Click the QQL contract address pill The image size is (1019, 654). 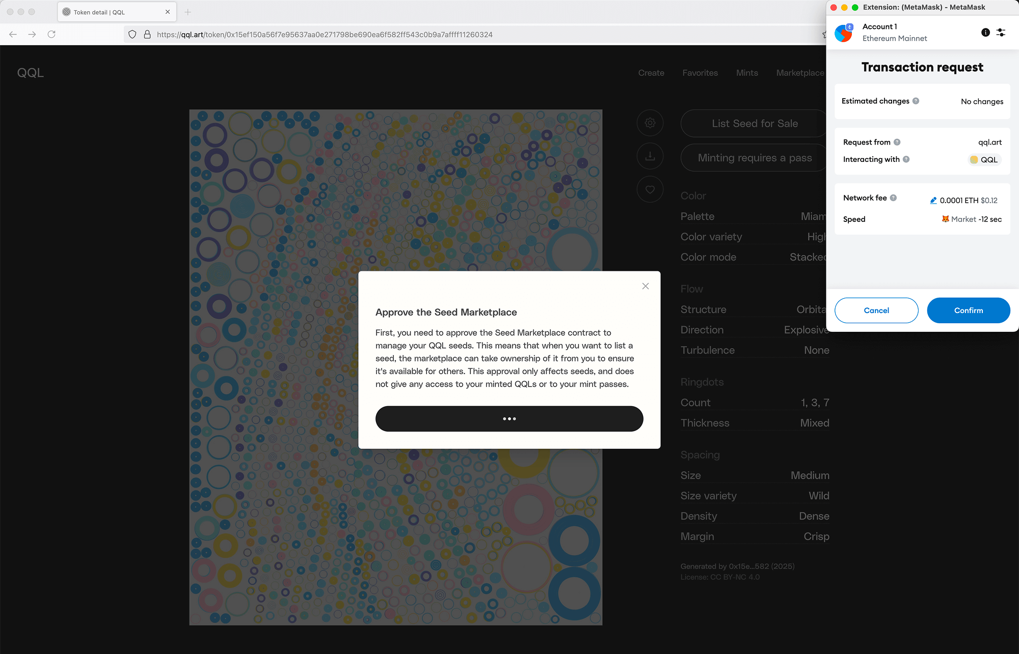click(984, 160)
